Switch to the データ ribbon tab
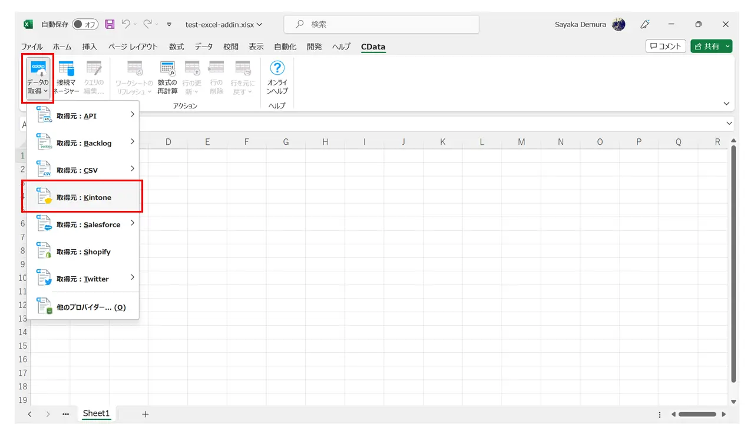The width and height of the screenshot is (754, 424). coord(204,47)
